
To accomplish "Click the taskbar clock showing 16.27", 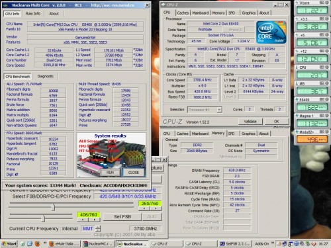I will point(323,243).
